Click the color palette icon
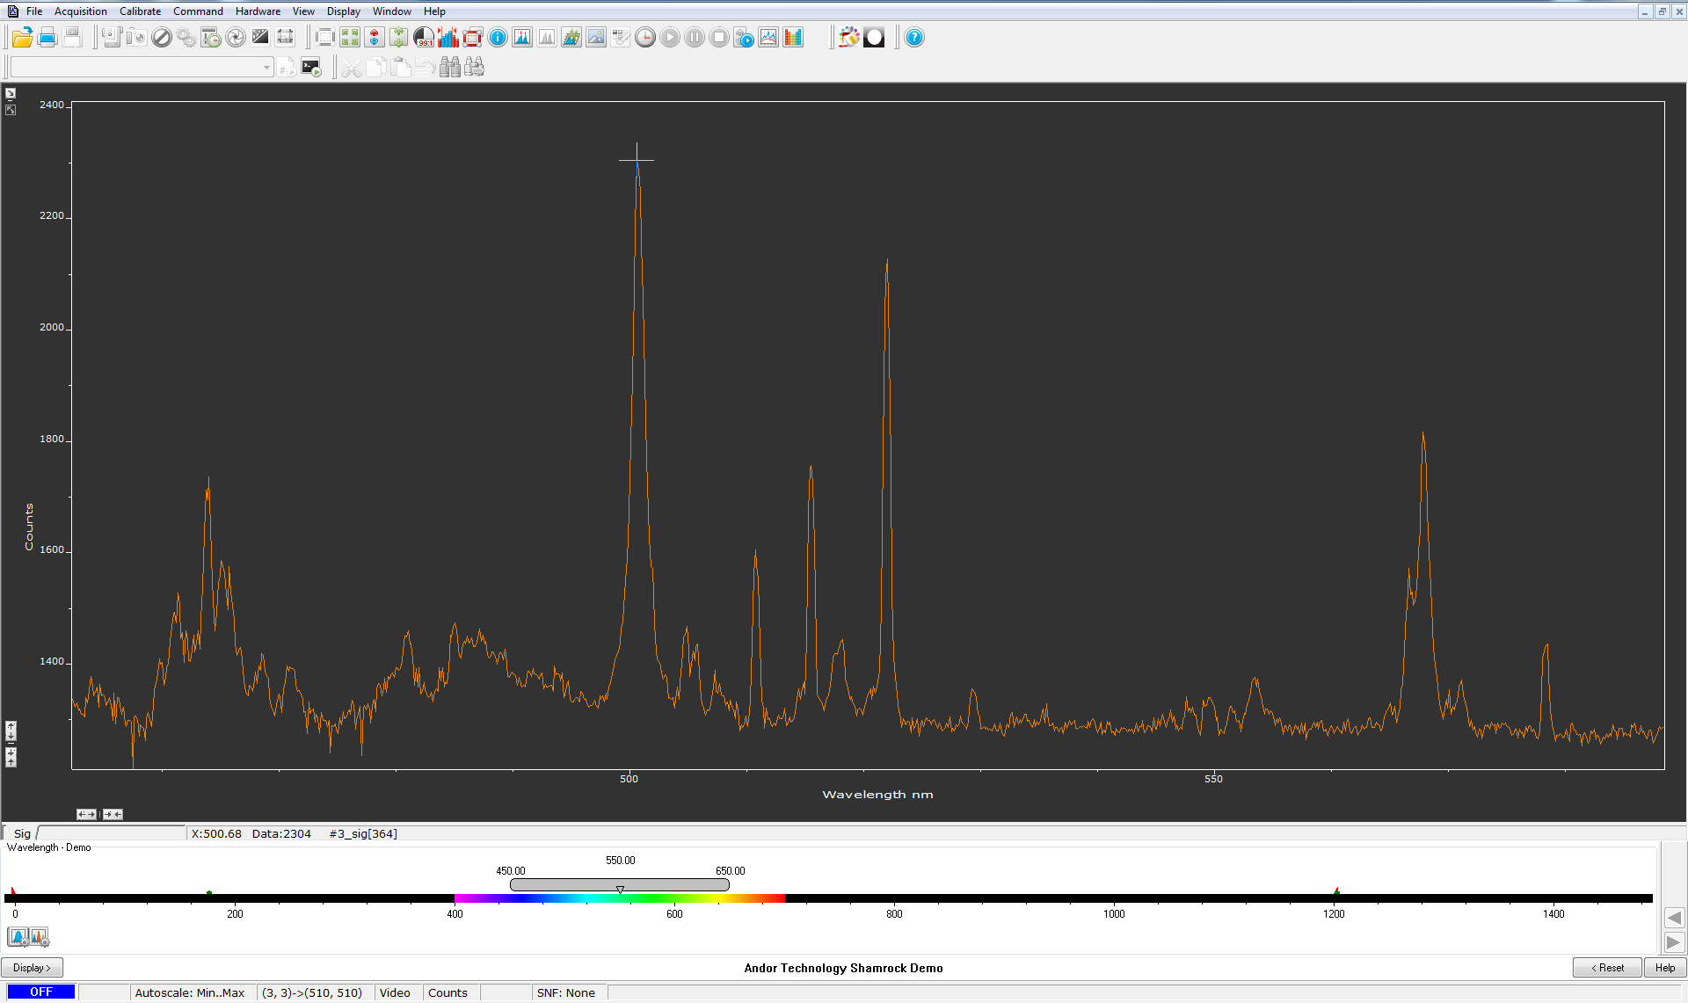 click(848, 38)
